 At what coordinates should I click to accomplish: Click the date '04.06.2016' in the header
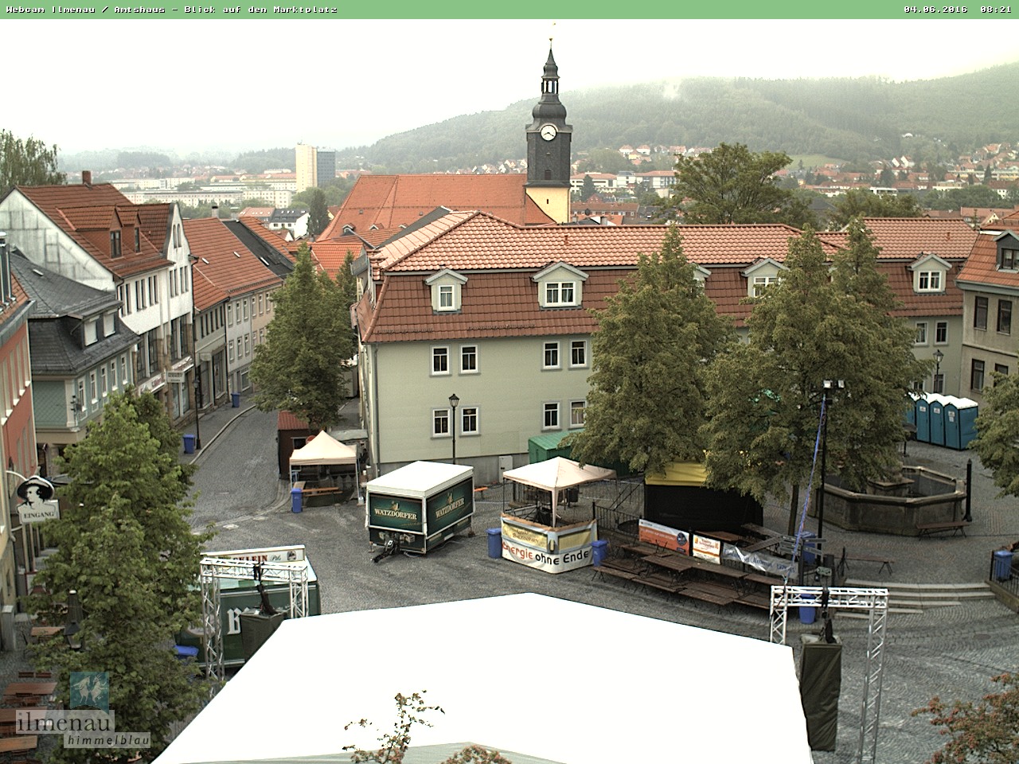935,10
